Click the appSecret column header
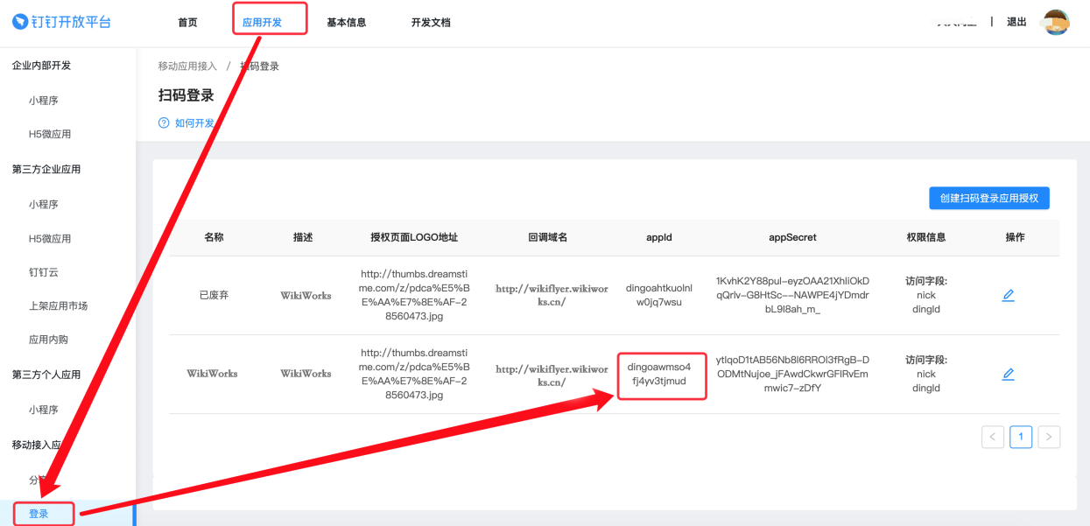Screen dimensions: 1090x526 (792, 237)
